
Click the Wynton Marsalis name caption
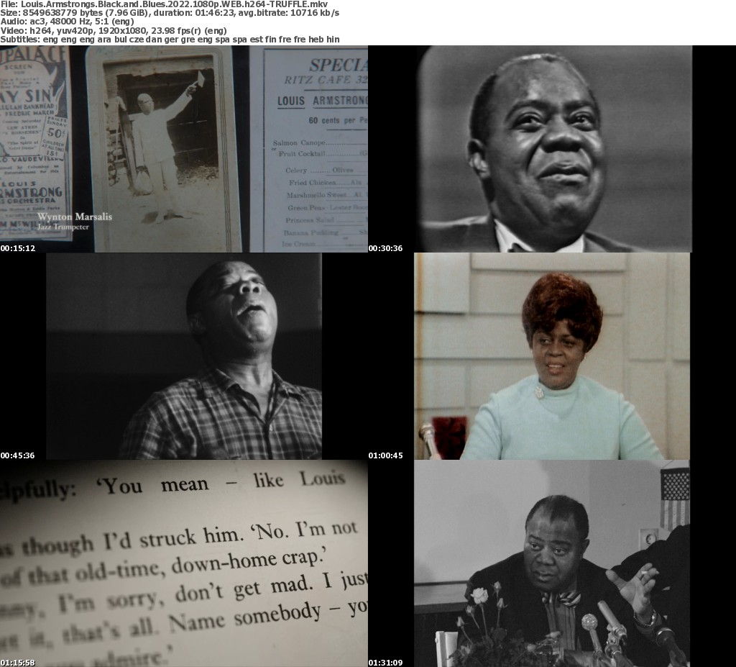tap(75, 217)
